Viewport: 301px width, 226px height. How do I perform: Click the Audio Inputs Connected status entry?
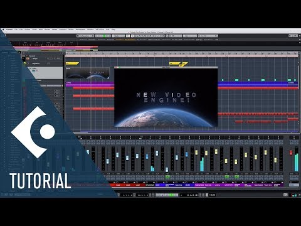(x=88, y=40)
